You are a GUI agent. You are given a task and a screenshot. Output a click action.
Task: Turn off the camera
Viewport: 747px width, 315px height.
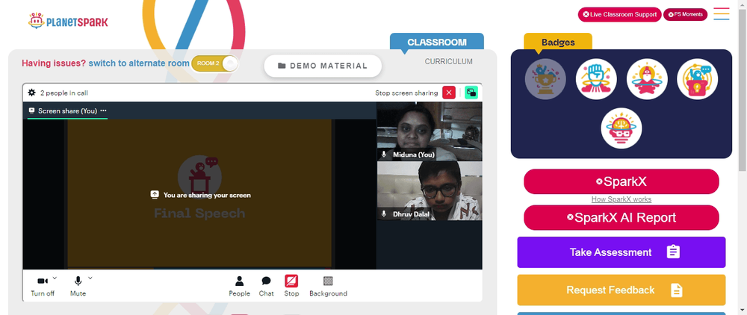(x=43, y=285)
